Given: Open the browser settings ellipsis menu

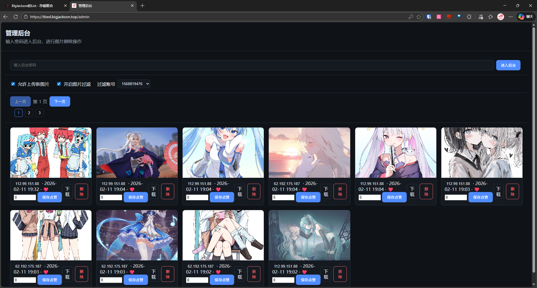Looking at the screenshot, I should click(x=511, y=17).
